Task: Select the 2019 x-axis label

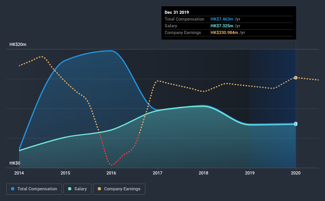Action: [250, 173]
